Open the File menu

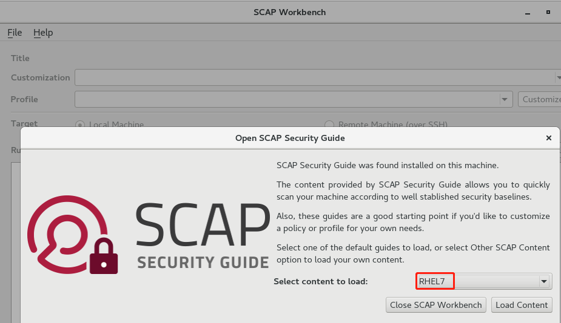tap(15, 33)
